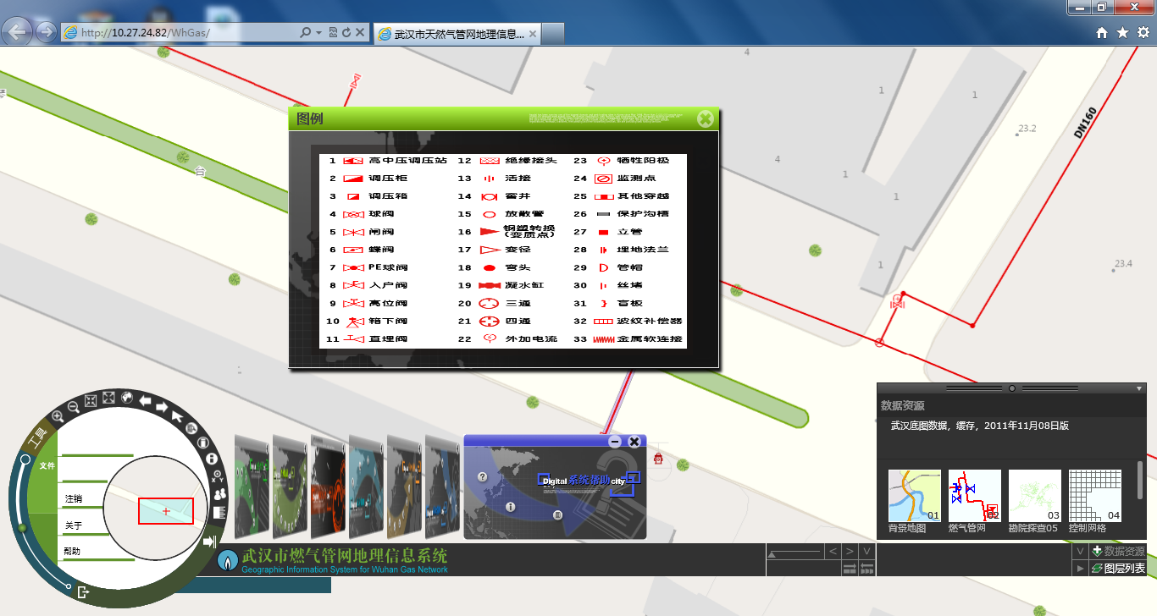Go to previous map view arrow
Viewport: 1157px width, 616px height.
pos(146,400)
